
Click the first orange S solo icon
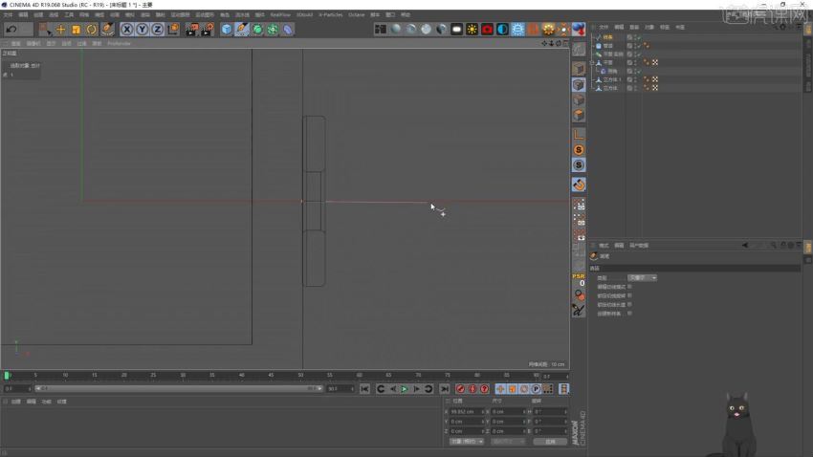579,150
